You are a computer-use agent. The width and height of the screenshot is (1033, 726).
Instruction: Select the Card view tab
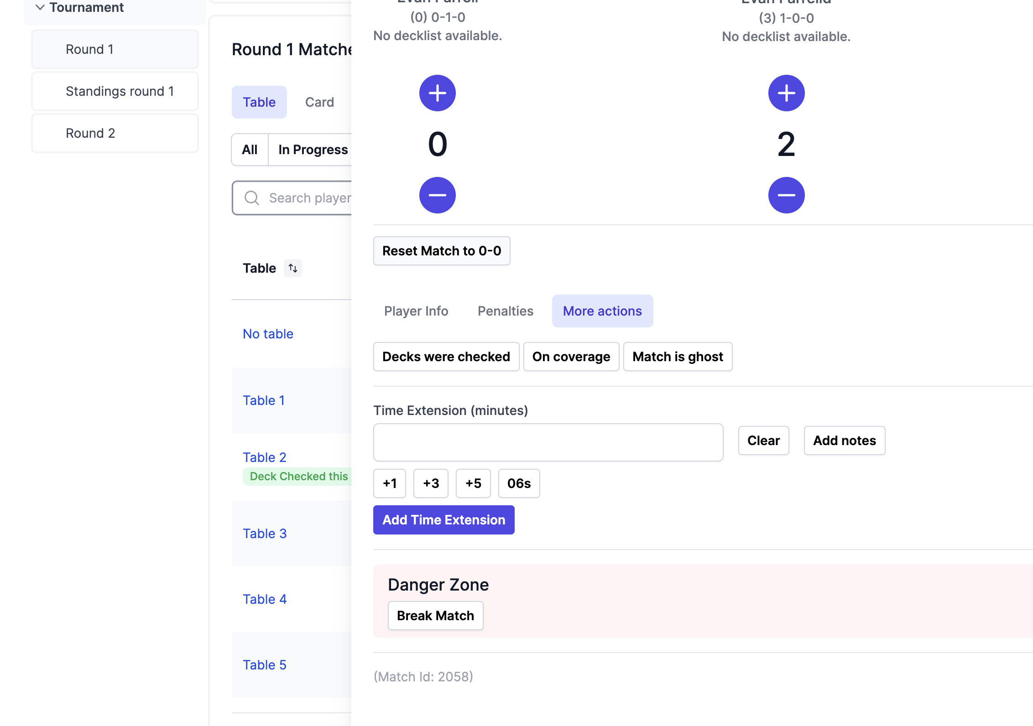(319, 102)
